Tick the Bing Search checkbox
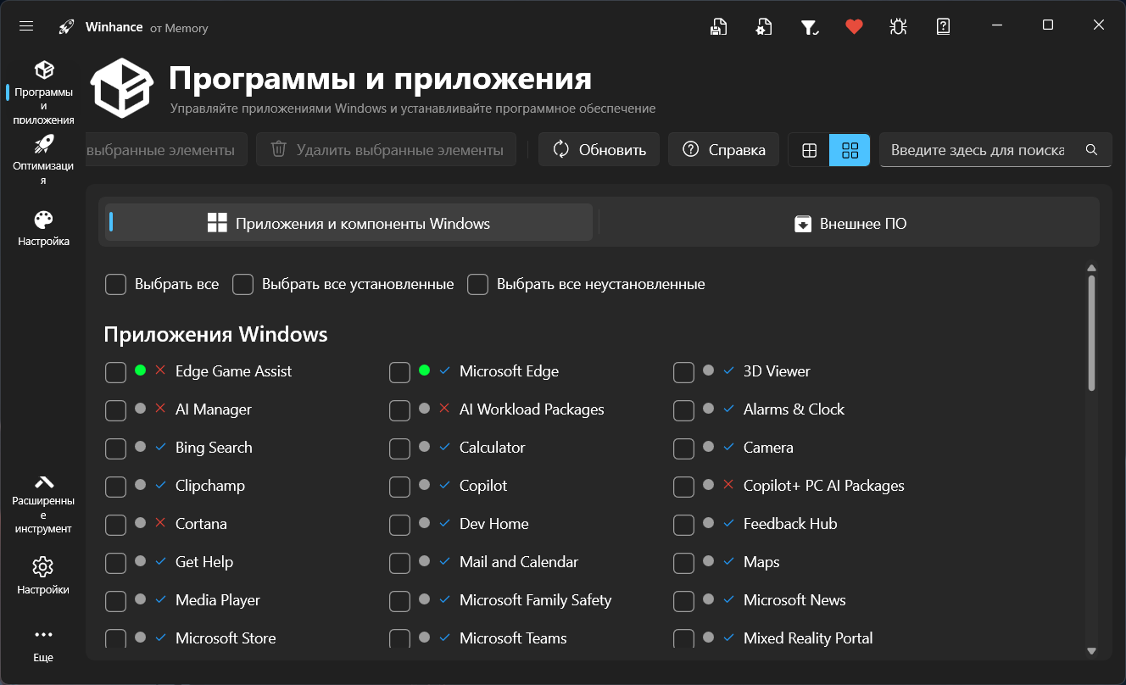The width and height of the screenshot is (1126, 685). point(116,448)
